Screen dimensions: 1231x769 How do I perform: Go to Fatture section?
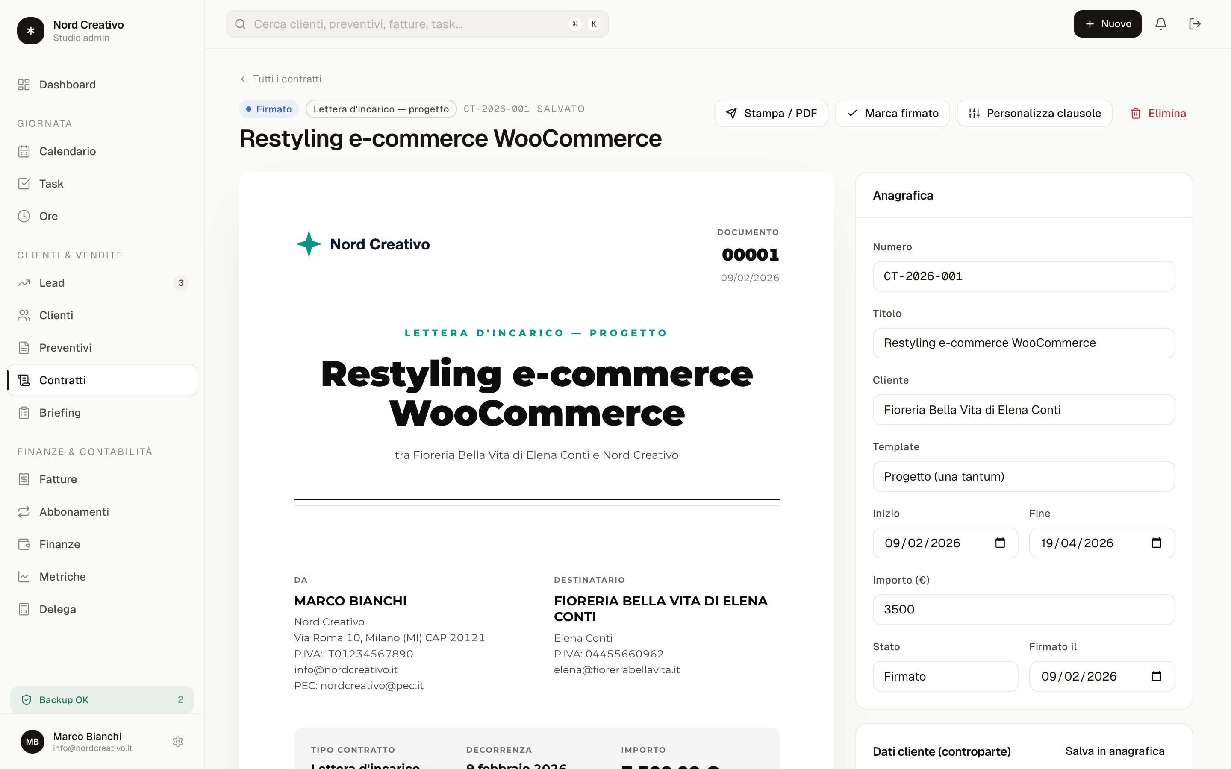click(x=102, y=479)
